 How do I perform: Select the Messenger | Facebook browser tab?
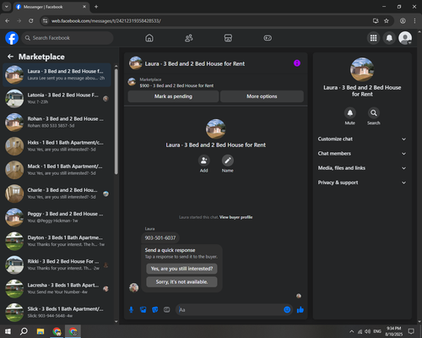tap(51, 7)
